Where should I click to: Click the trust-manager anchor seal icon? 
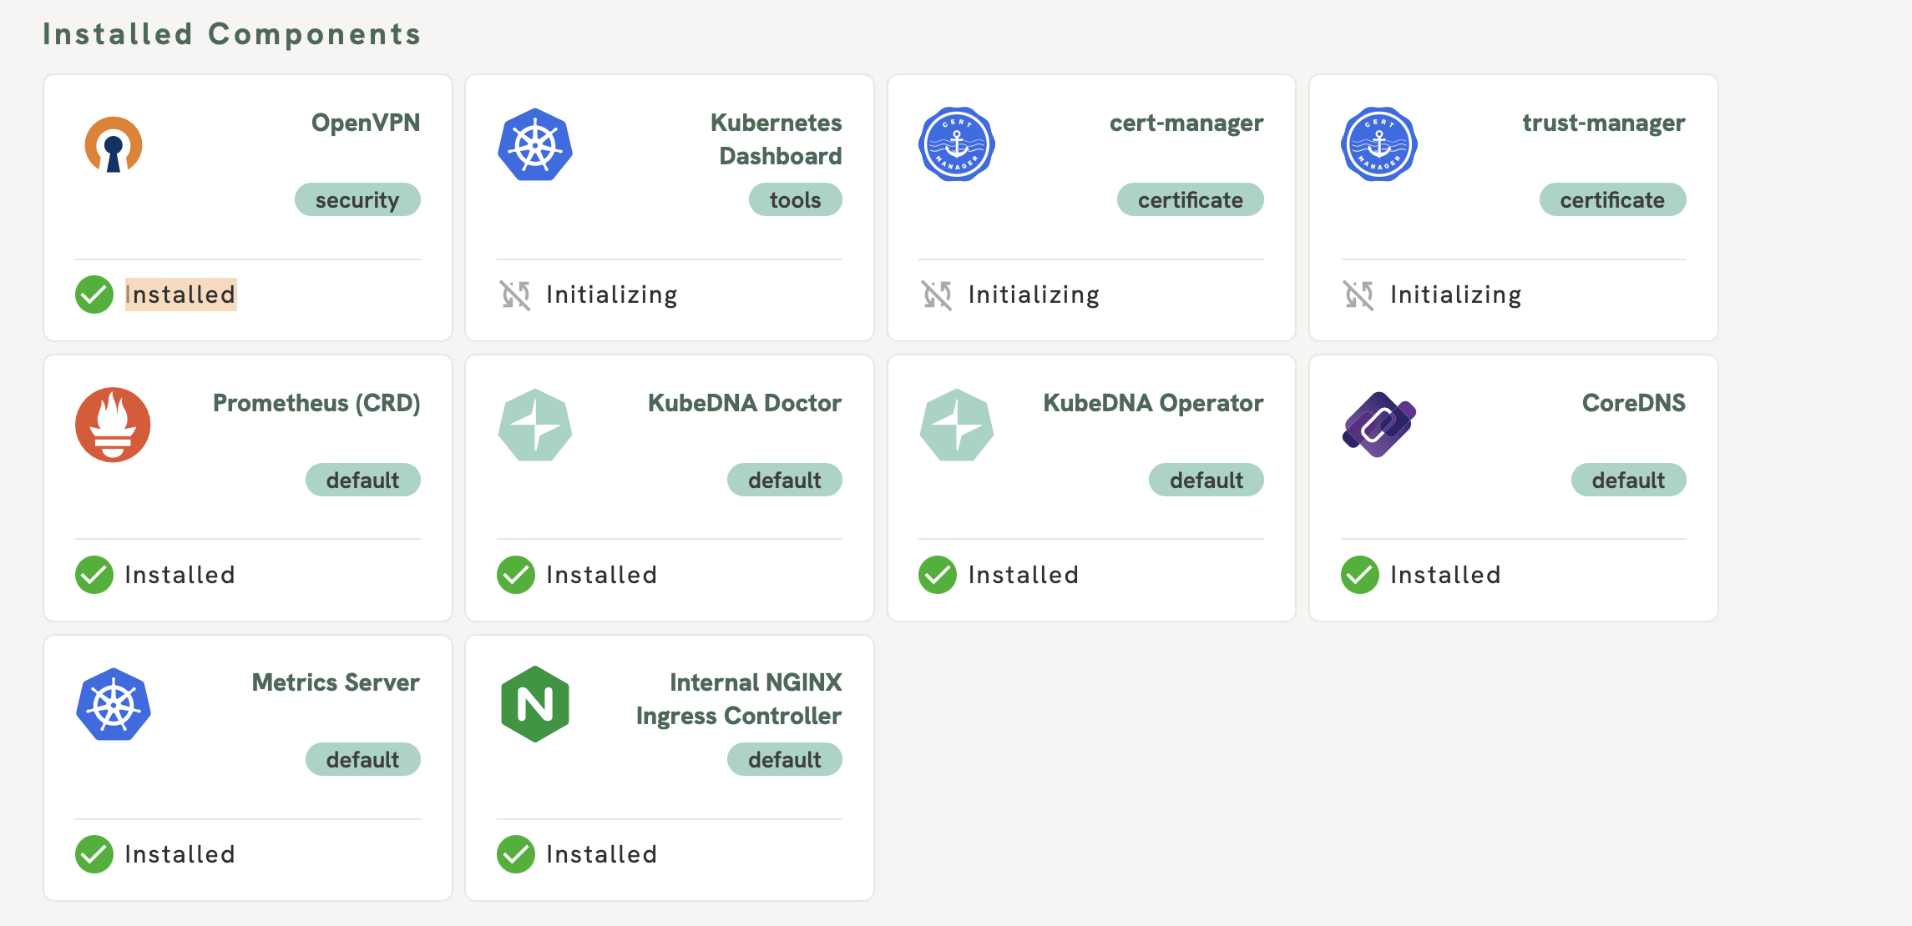tap(1379, 145)
